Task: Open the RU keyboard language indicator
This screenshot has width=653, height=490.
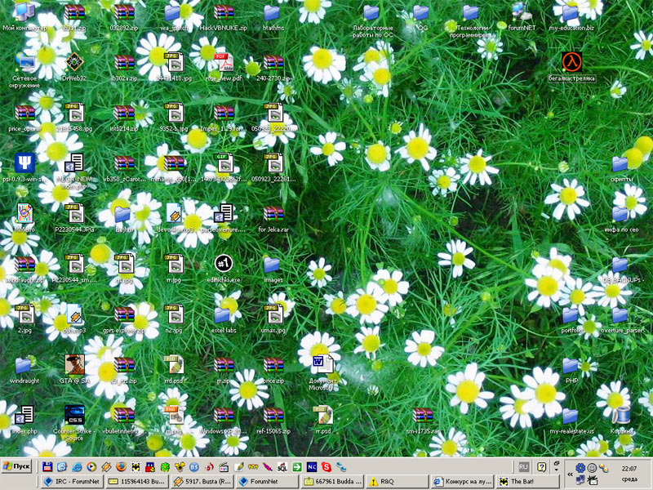Action: coord(524,466)
